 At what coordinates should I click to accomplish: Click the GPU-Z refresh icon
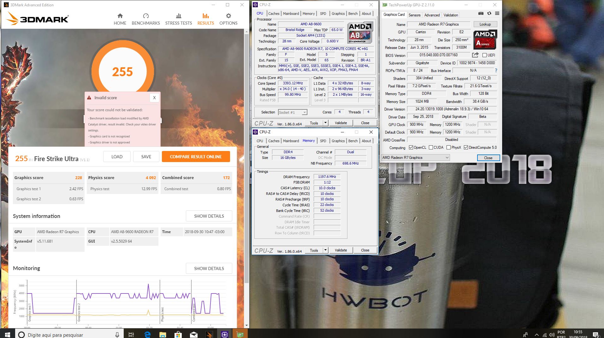tap(489, 14)
